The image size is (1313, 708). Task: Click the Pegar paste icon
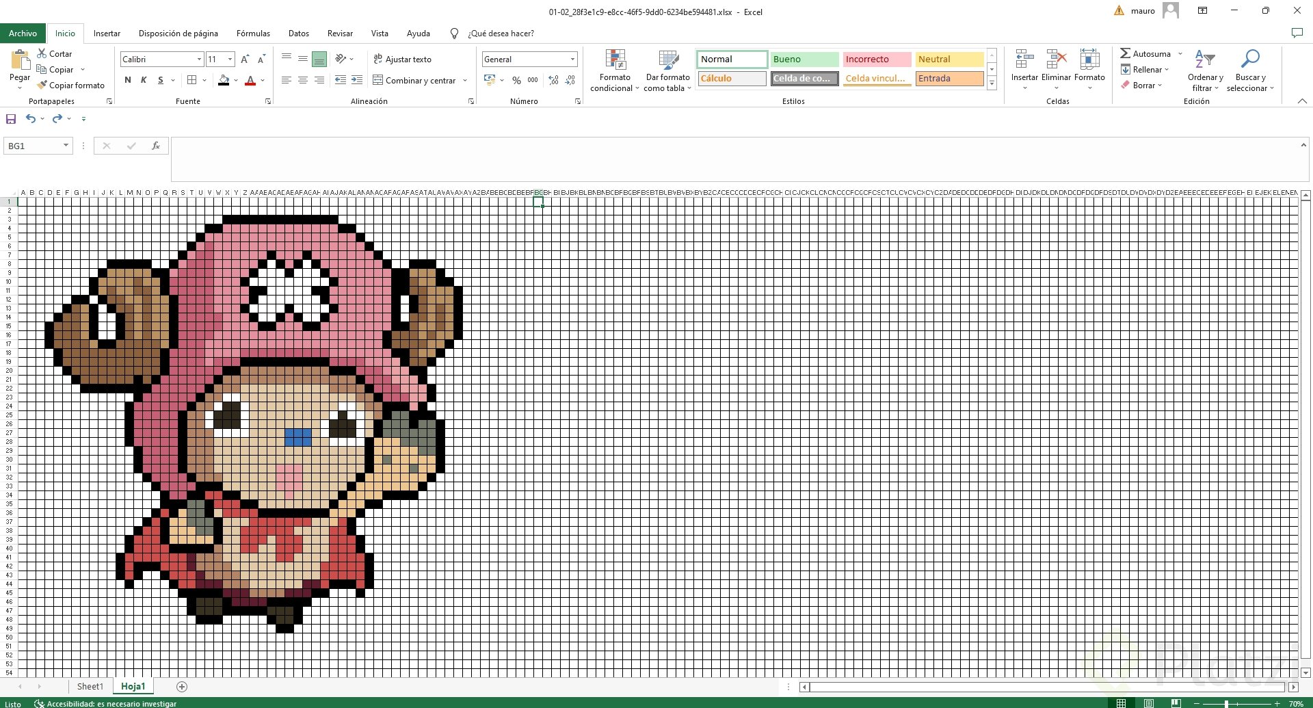point(20,60)
